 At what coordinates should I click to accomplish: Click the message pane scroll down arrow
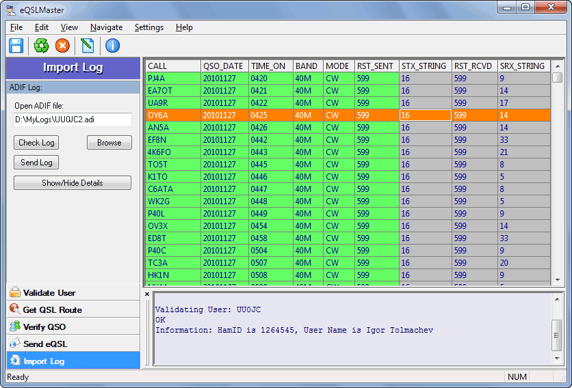point(557,359)
